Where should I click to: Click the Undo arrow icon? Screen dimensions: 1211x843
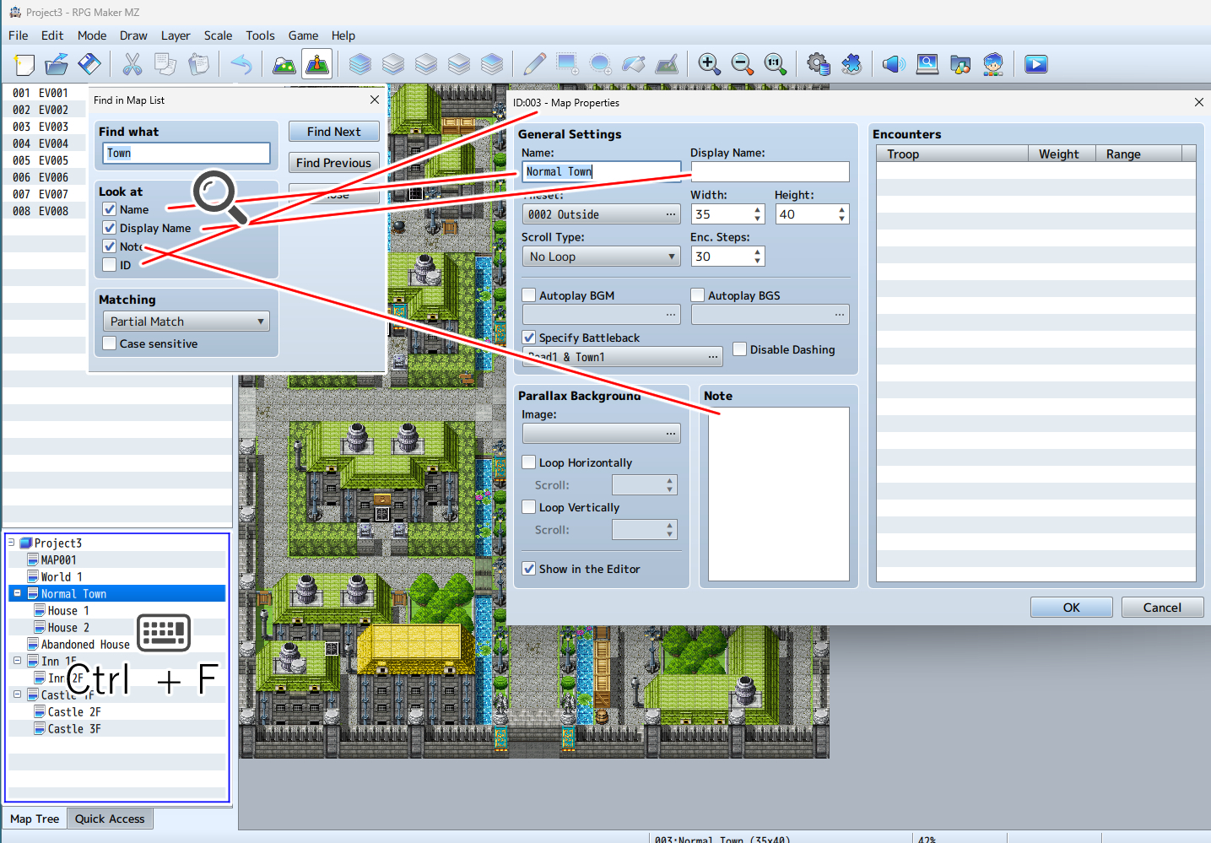[x=241, y=64]
